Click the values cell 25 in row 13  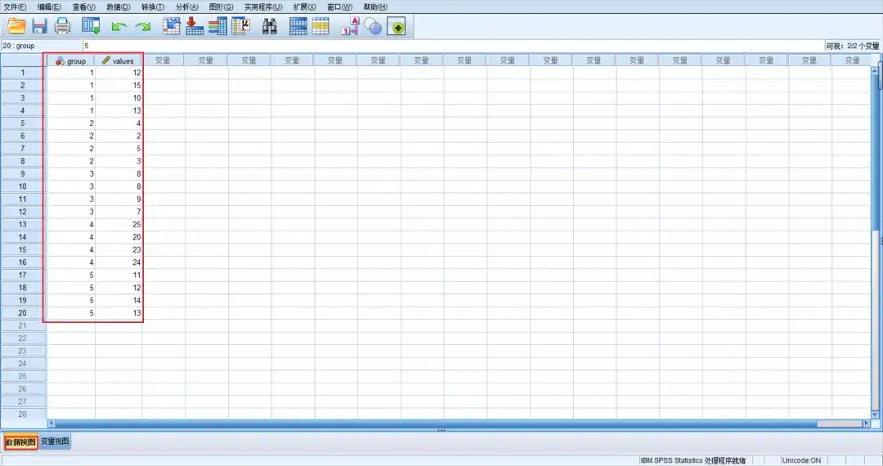tap(119, 225)
